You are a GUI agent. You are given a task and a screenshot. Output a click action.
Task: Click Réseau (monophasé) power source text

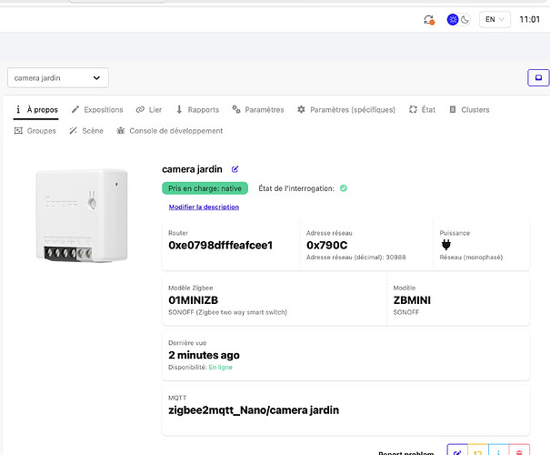click(471, 258)
